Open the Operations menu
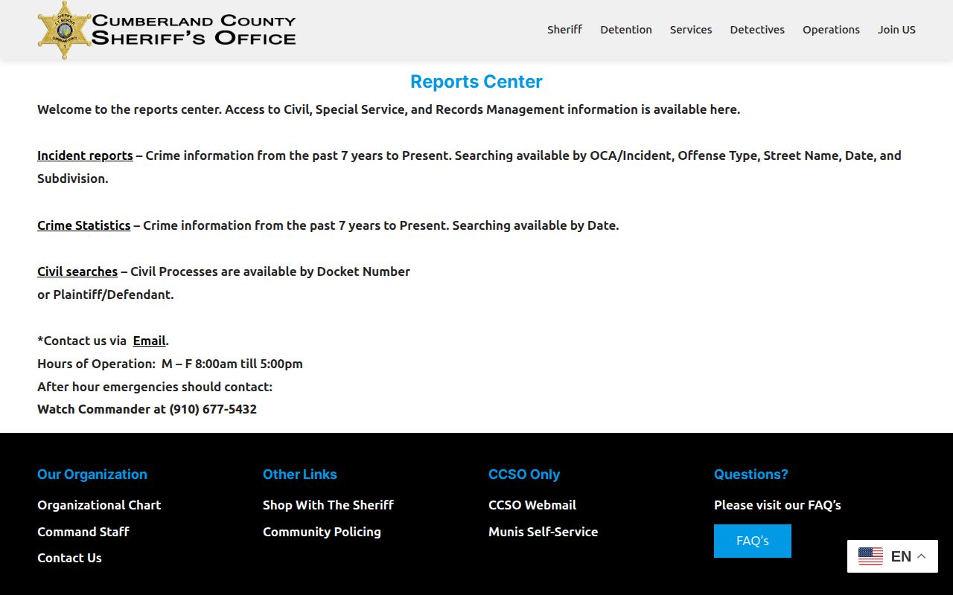Screen dimensions: 953x595 (831, 30)
